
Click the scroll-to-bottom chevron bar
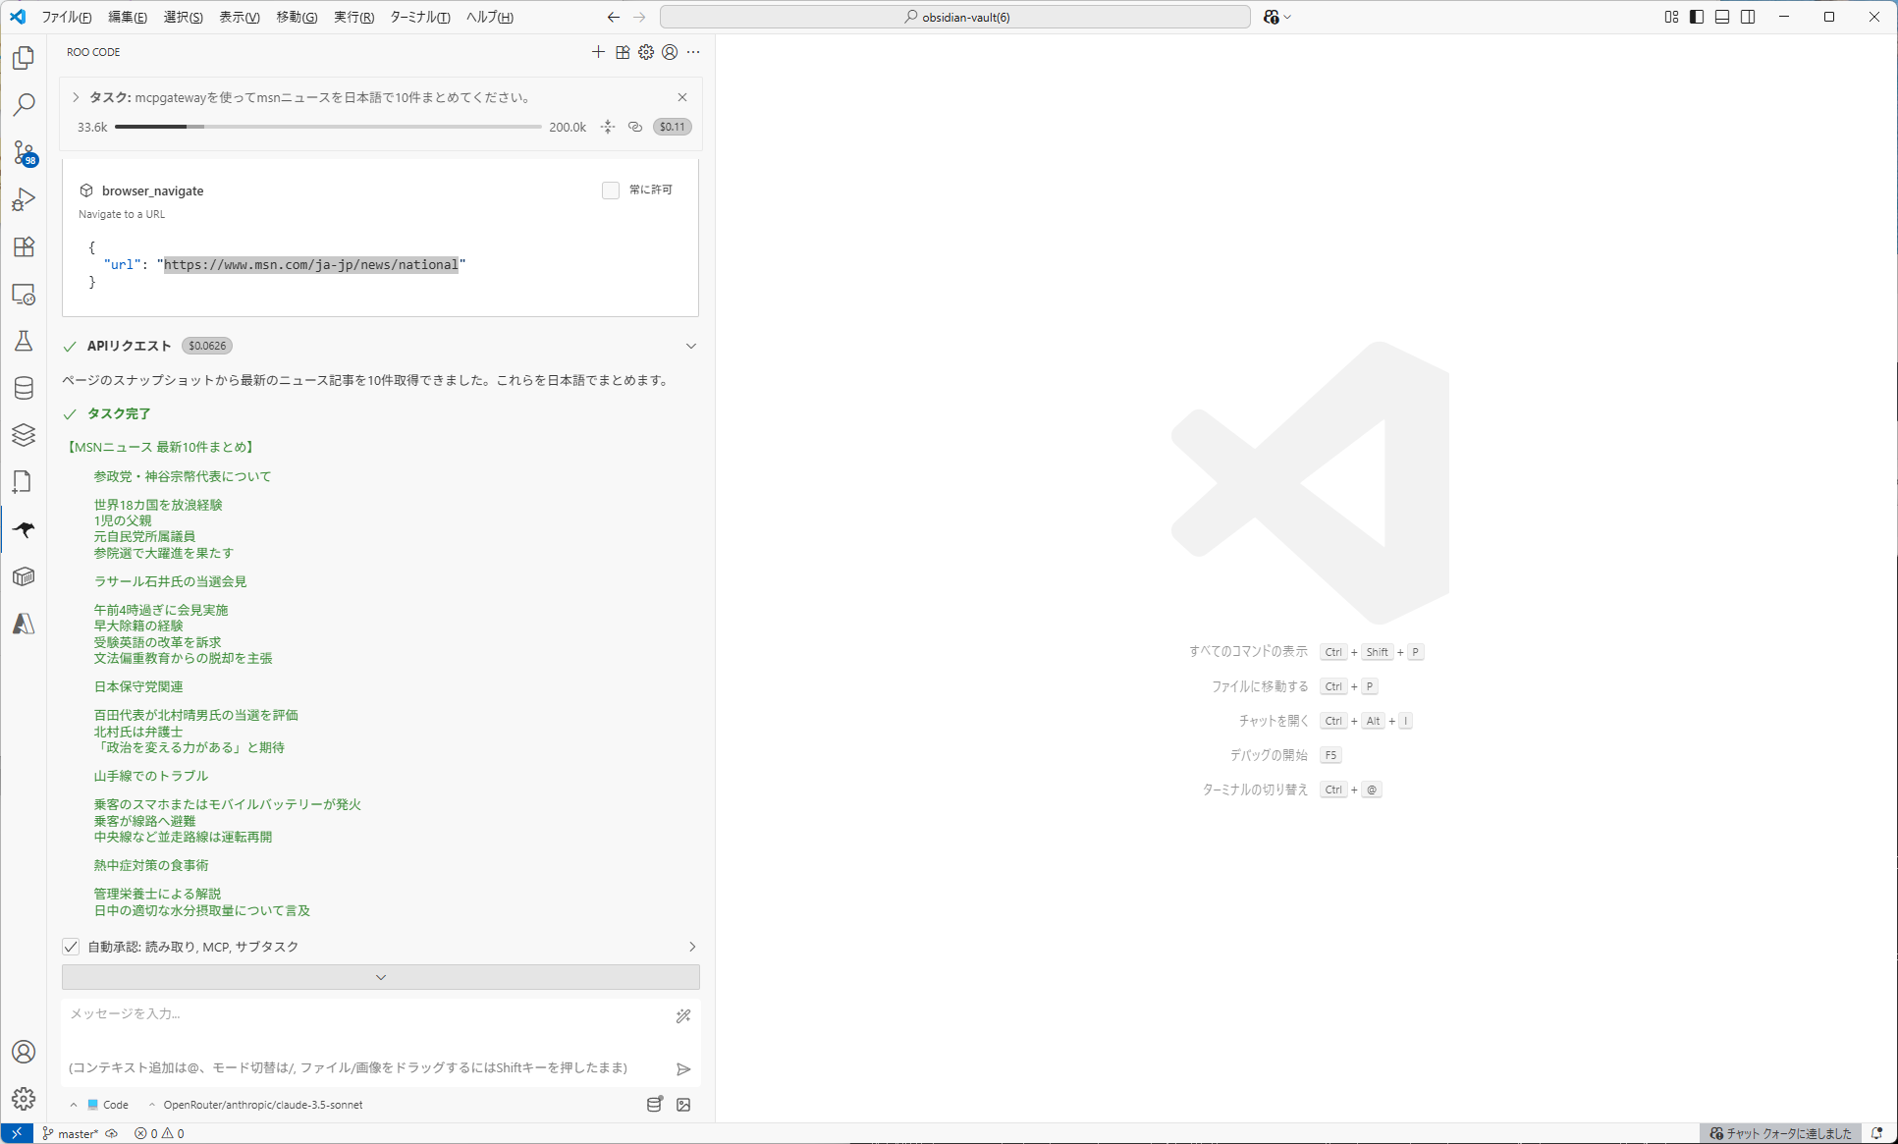(381, 977)
